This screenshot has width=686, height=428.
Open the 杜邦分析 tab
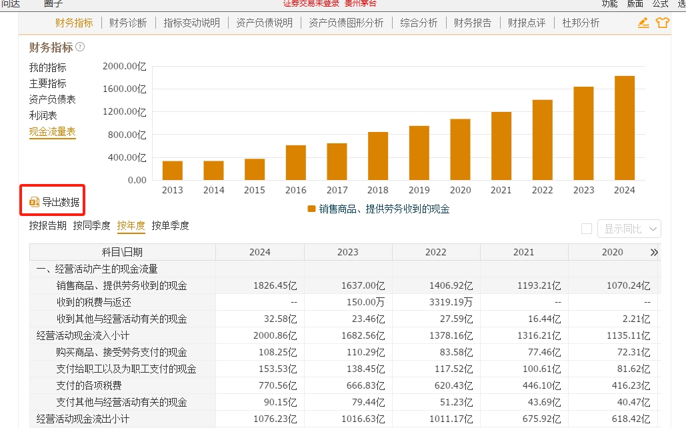click(x=581, y=23)
